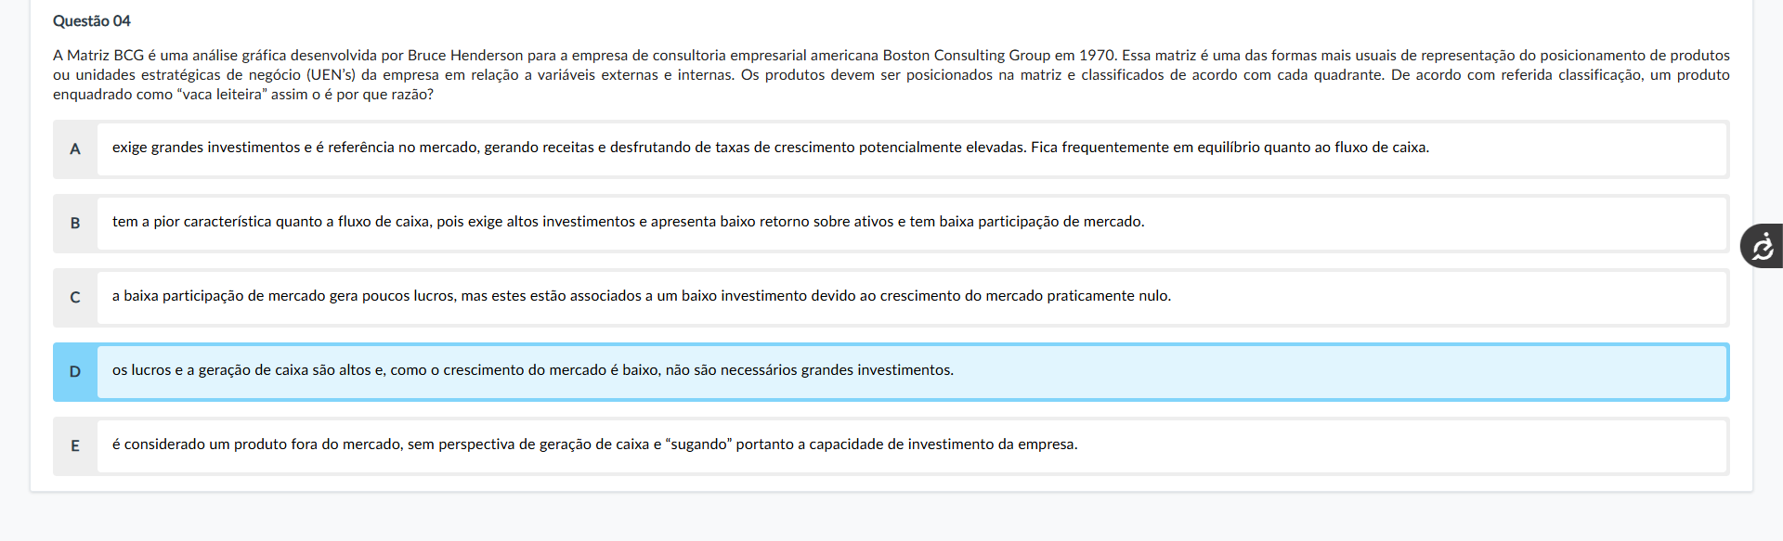Open the accessibility widget on the right edge
This screenshot has width=1783, height=541.
coord(1763,245)
